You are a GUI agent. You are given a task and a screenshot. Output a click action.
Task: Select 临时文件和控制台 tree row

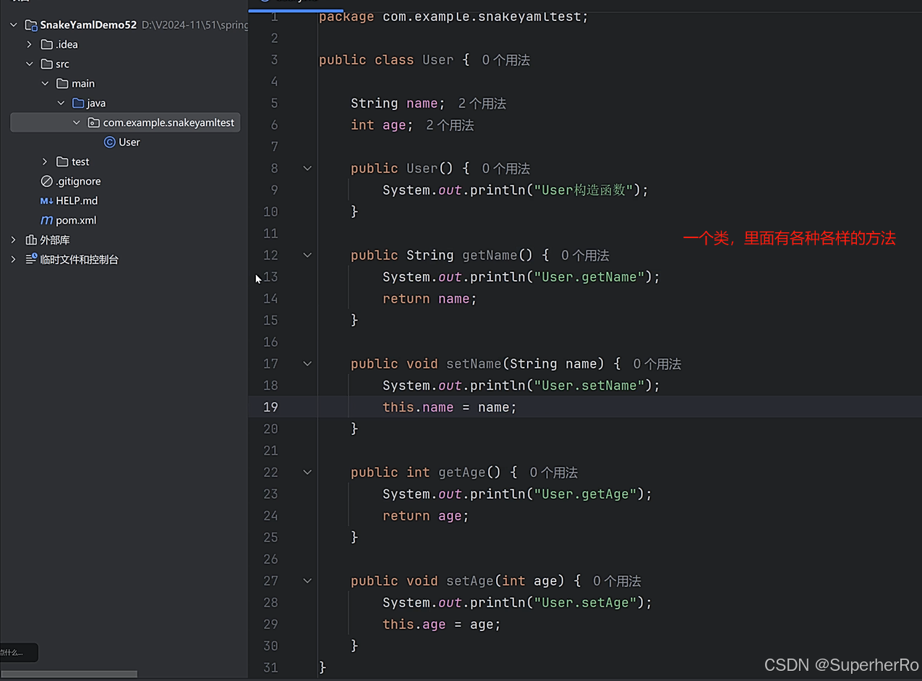pos(124,259)
